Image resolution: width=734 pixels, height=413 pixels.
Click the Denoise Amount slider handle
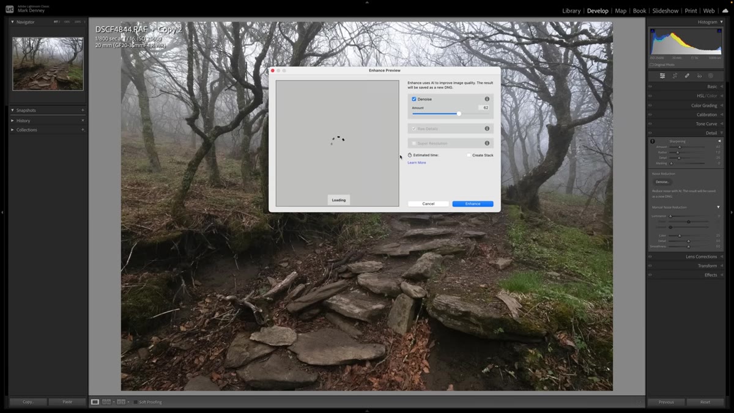click(x=459, y=114)
